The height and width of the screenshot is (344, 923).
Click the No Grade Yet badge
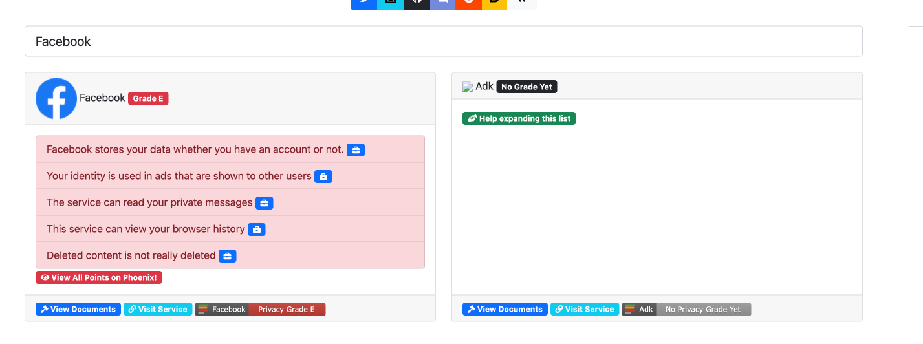[527, 87]
